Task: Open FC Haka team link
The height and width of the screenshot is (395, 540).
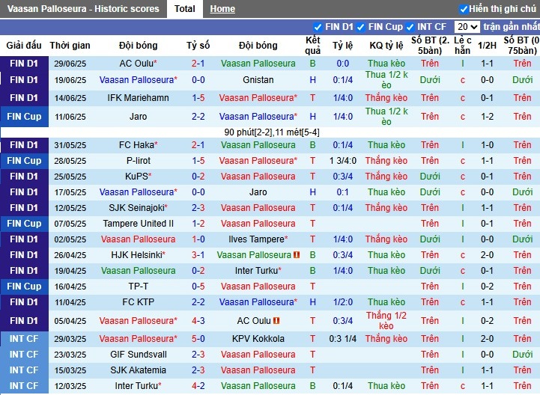Action: pyautogui.click(x=138, y=145)
